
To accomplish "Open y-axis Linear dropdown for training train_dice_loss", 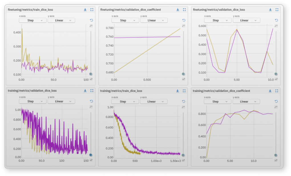I will (x=154, y=102).
